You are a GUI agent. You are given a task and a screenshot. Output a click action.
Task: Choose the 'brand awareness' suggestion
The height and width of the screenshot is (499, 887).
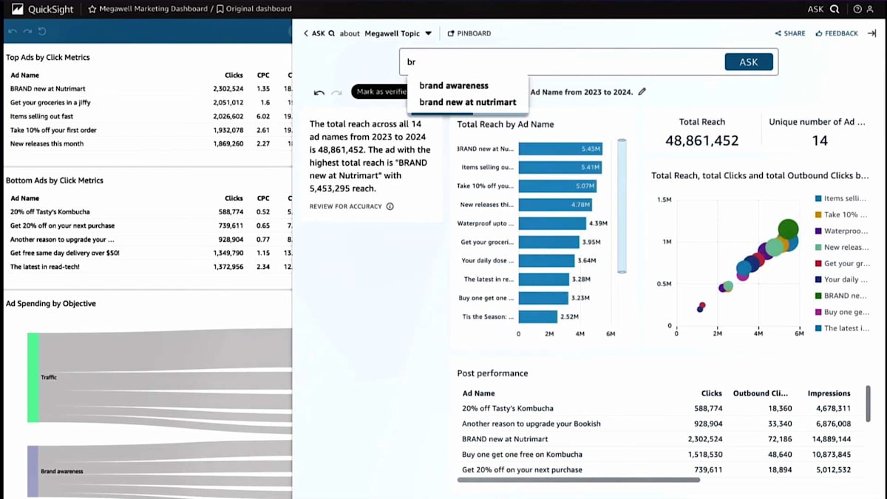pos(454,86)
